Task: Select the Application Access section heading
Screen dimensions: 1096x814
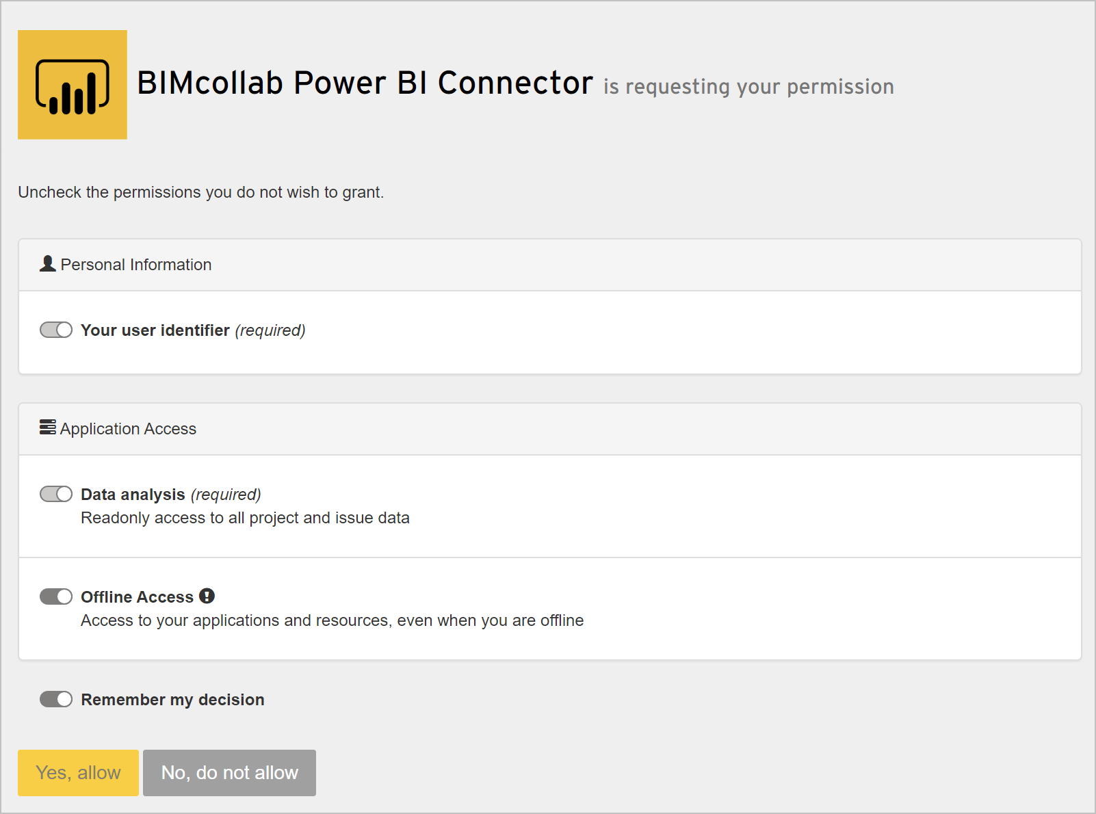Action: (128, 429)
